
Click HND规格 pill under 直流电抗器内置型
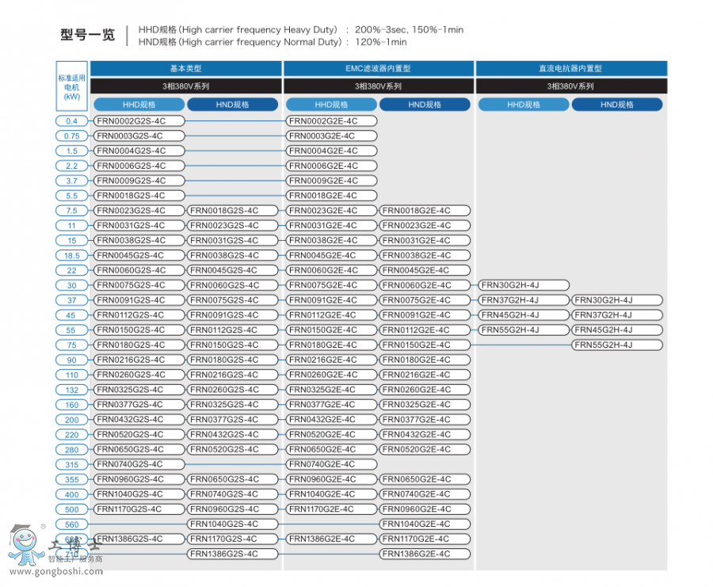click(616, 105)
